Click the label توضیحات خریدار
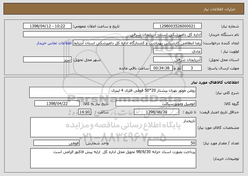Viewport: 248px width, 176px height. click(x=226, y=159)
